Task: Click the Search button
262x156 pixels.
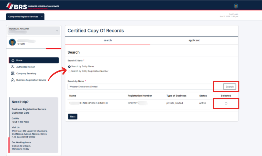Action: coord(230,87)
